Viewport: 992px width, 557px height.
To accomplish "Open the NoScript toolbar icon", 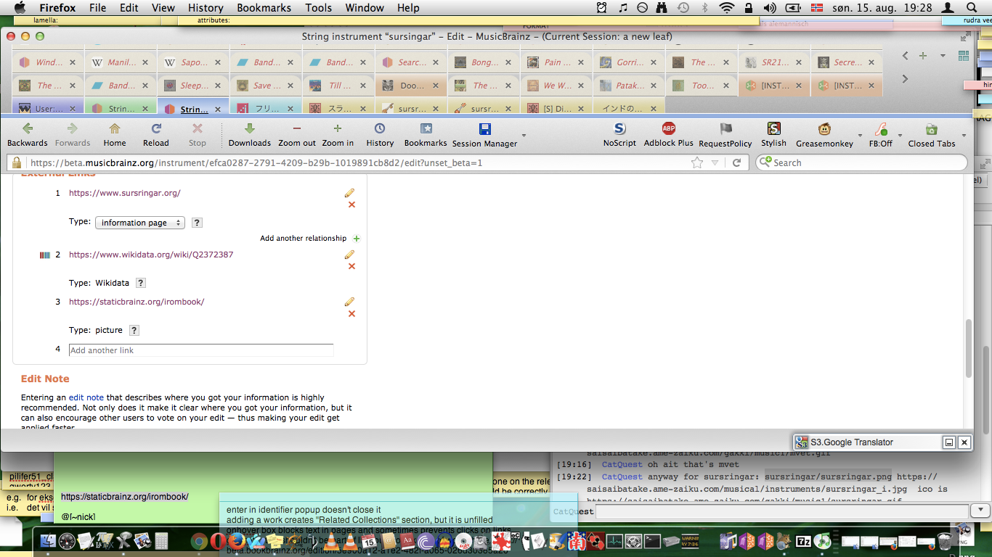I will tap(619, 135).
